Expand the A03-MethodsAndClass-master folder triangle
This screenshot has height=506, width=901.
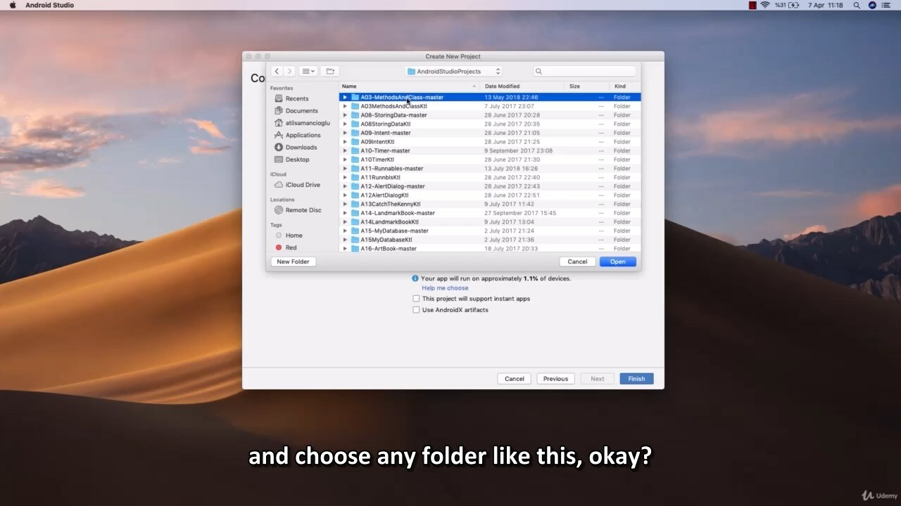pyautogui.click(x=345, y=98)
